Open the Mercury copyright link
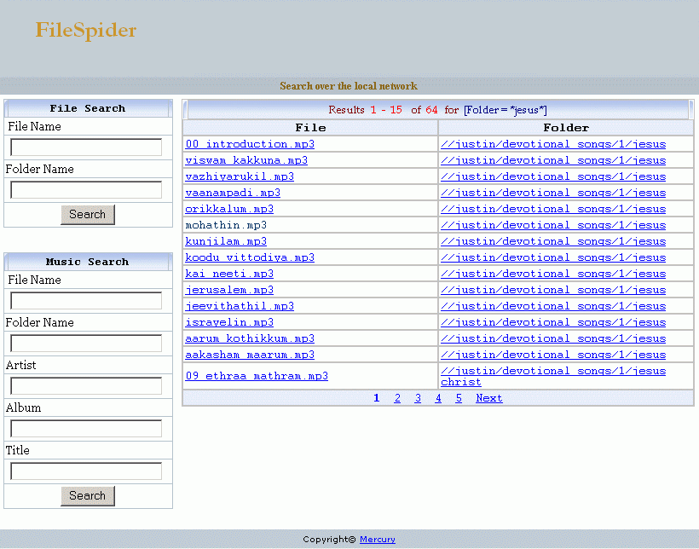 coord(377,540)
